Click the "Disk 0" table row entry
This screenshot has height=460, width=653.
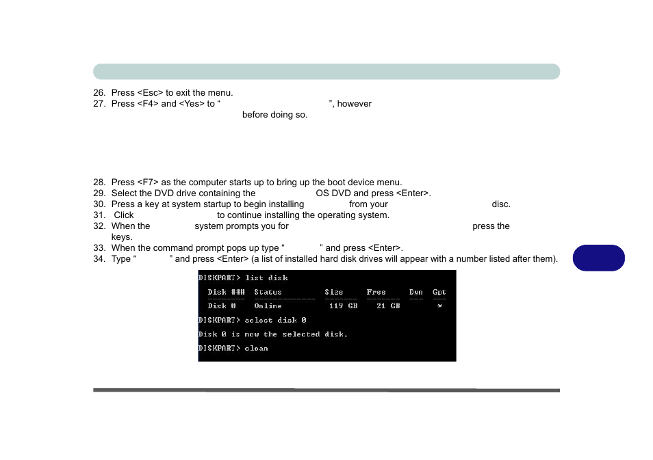222,306
